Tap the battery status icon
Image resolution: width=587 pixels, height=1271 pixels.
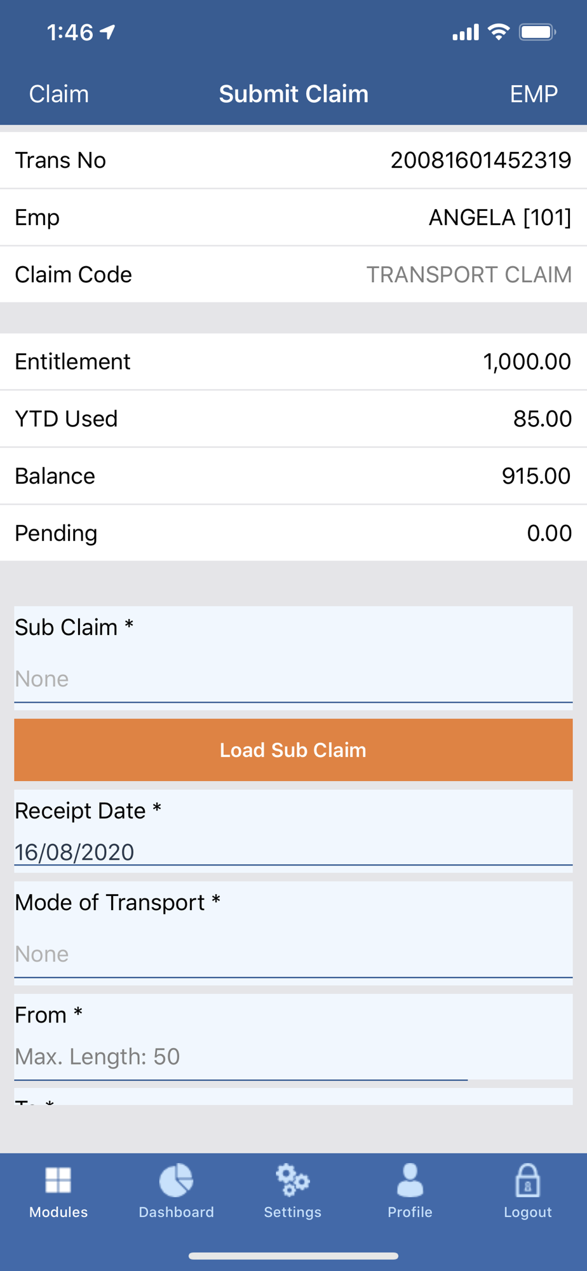(x=537, y=32)
